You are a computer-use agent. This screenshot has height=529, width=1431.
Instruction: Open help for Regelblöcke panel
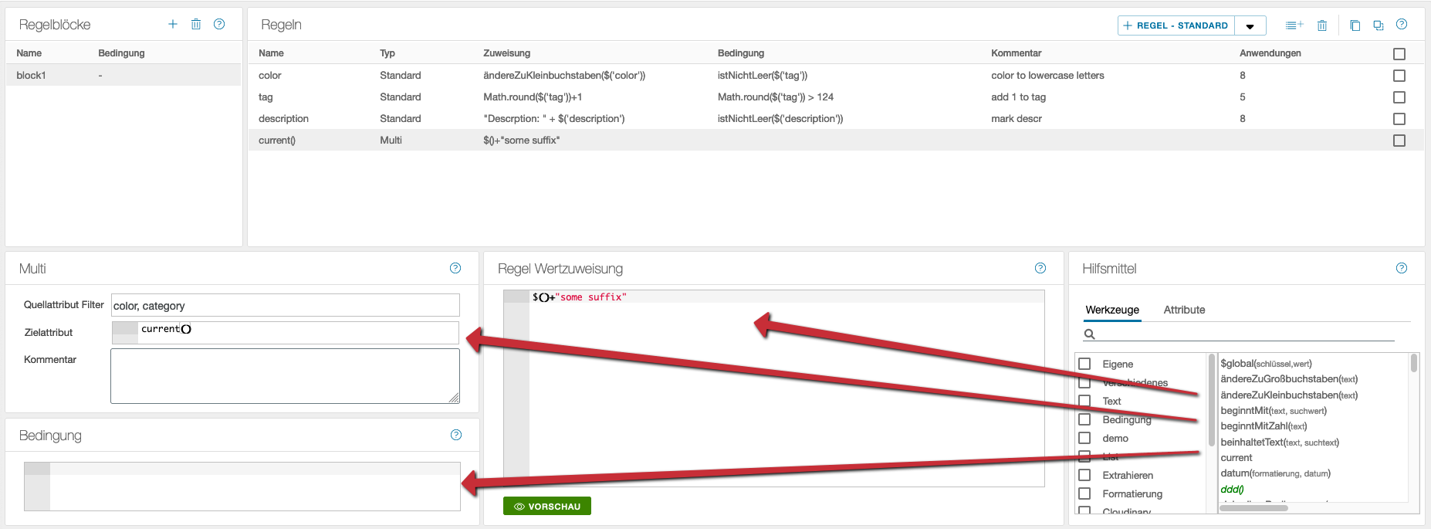pos(219,24)
